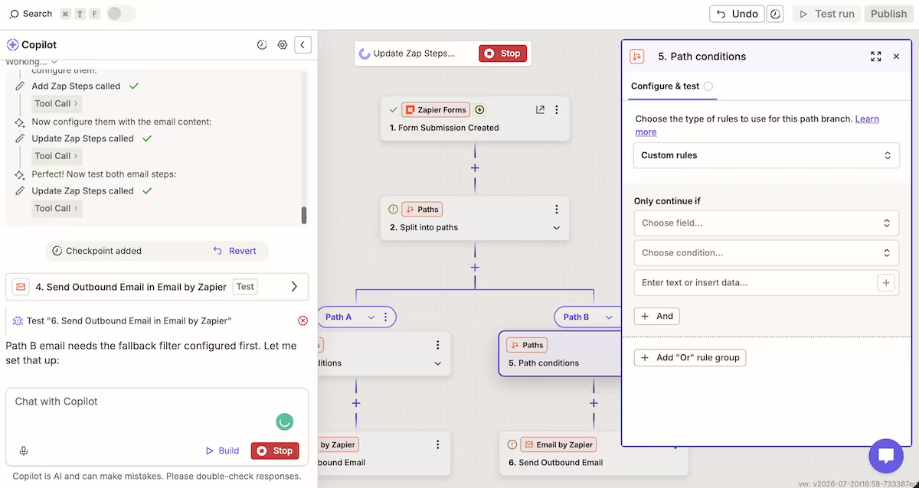Click the Enter text or insert data field
Image resolution: width=919 pixels, height=488 pixels.
coord(754,283)
